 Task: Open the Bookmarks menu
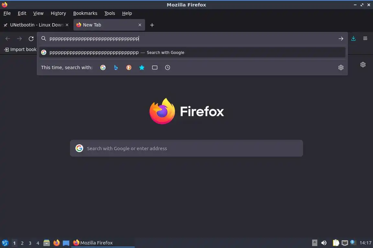click(85, 13)
